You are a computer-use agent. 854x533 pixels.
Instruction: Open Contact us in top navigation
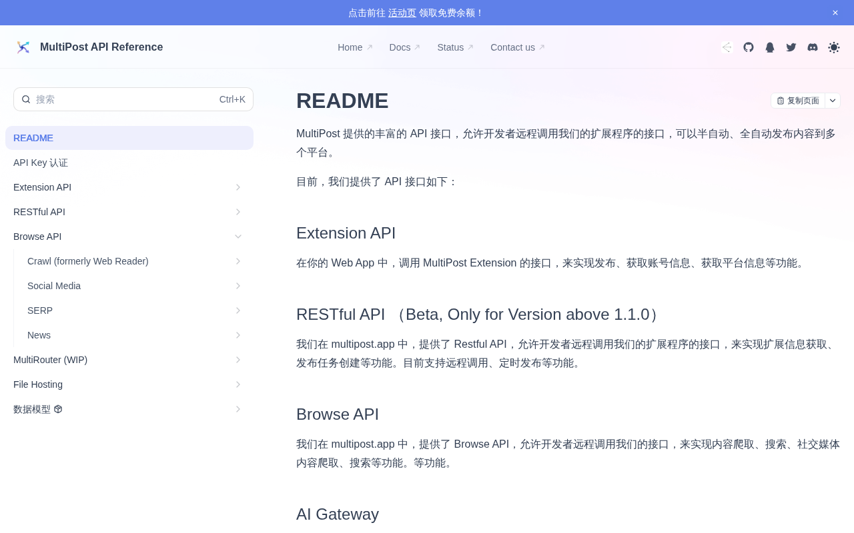pos(518,47)
